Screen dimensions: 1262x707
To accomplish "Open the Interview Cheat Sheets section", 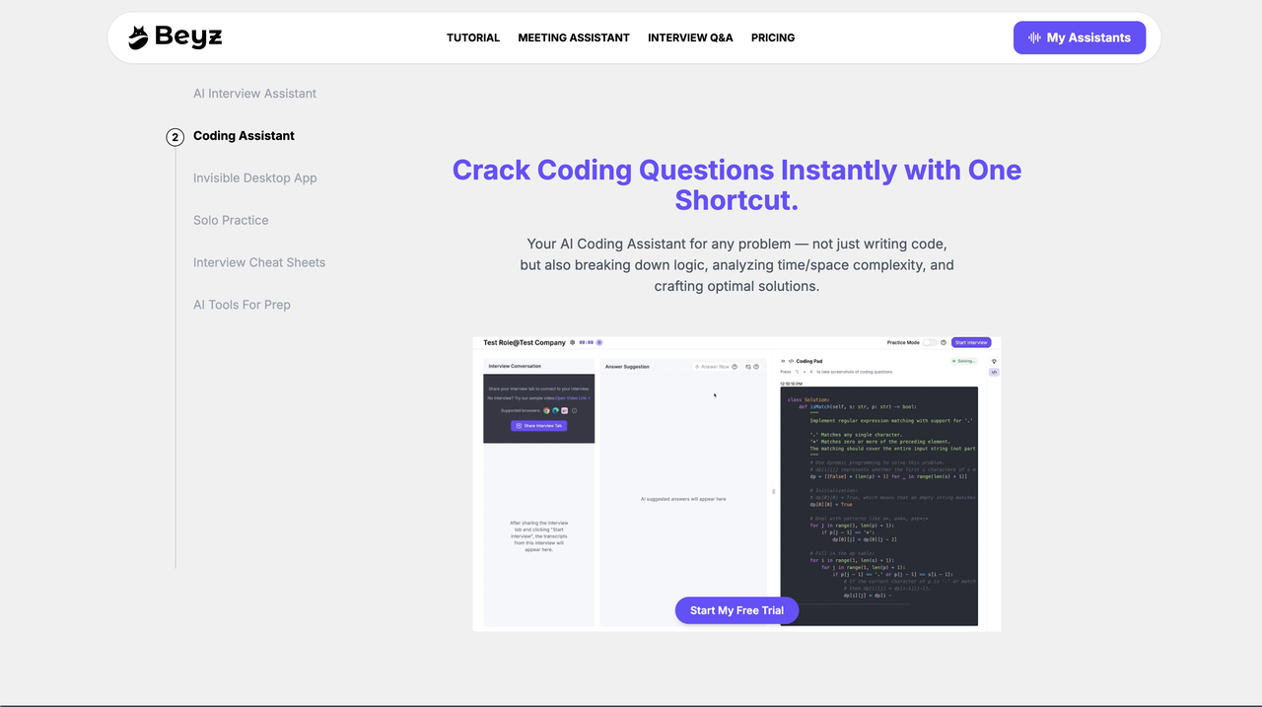I will [x=259, y=263].
